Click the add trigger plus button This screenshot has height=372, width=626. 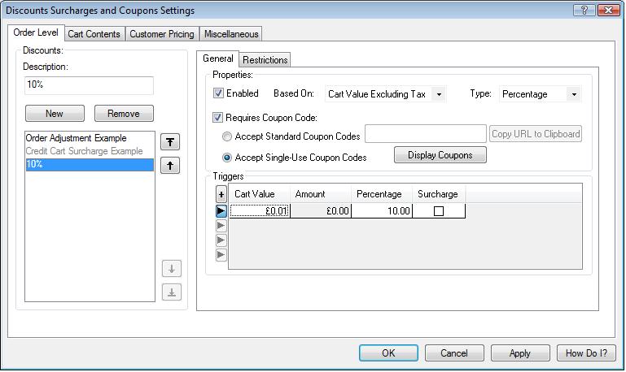coord(221,195)
